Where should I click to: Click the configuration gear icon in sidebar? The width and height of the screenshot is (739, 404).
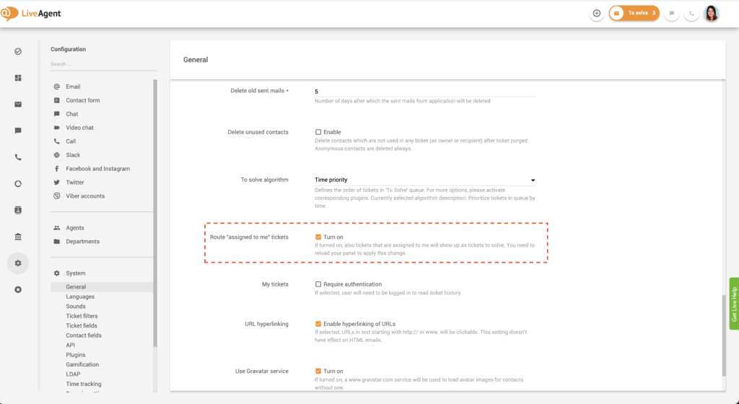[18, 263]
